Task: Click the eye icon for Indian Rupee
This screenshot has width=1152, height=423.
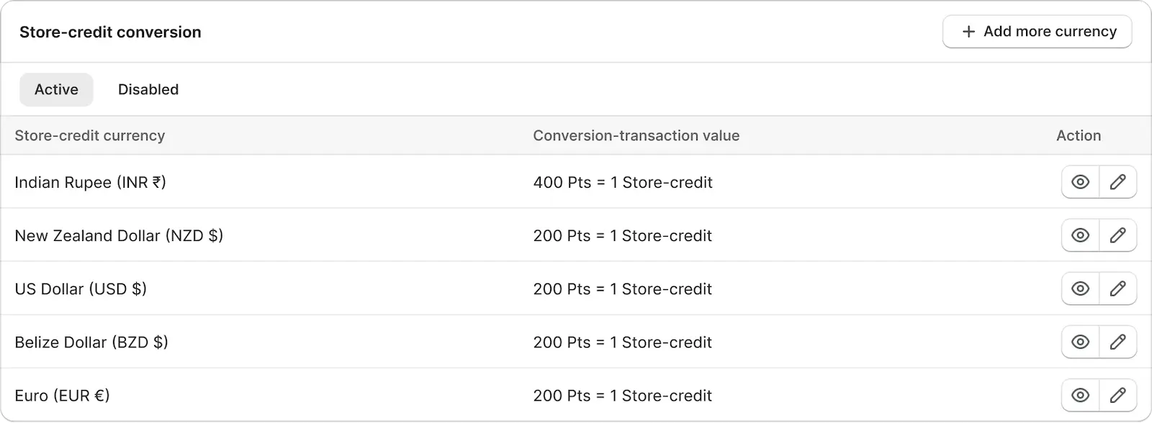Action: [1080, 182]
